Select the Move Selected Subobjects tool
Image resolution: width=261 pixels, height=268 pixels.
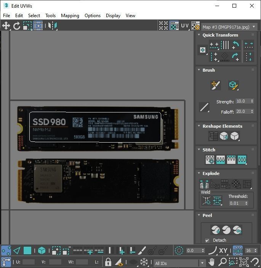click(x=6, y=26)
